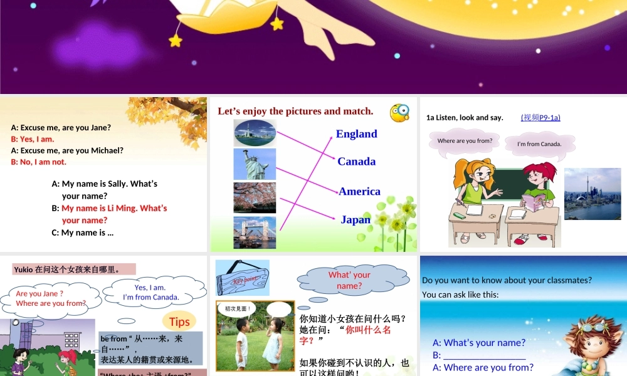The height and width of the screenshot is (376, 627).
Task: Open the 视频P9-1a video link
Action: coord(541,117)
